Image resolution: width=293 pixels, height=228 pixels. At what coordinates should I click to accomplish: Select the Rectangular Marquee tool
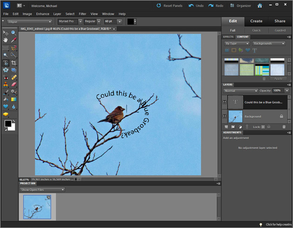6,48
